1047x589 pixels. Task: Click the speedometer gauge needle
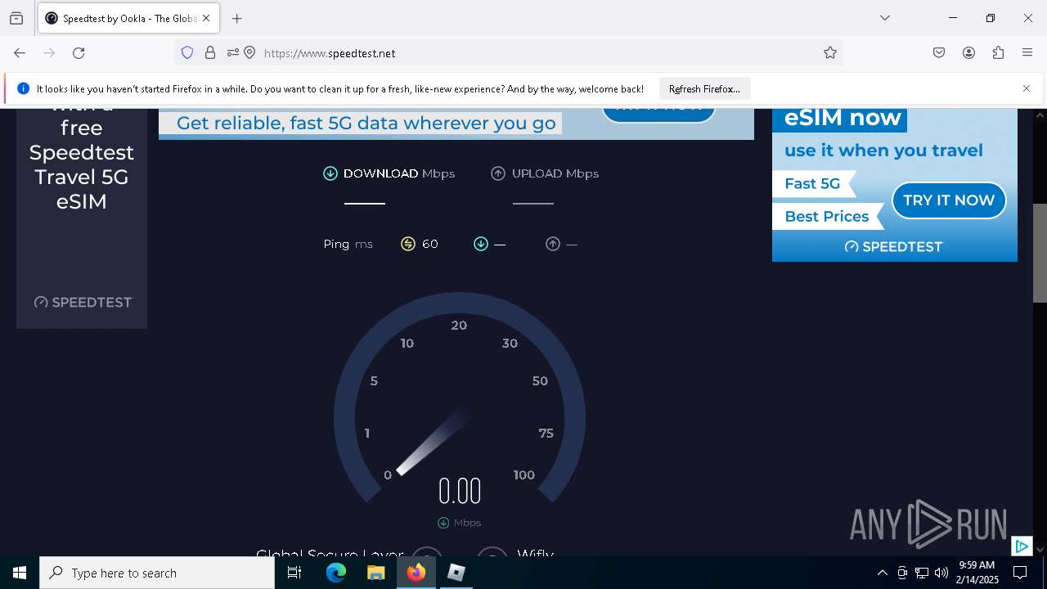tap(434, 442)
